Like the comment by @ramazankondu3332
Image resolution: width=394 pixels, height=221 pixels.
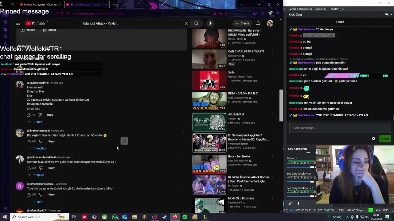pyautogui.click(x=29, y=195)
